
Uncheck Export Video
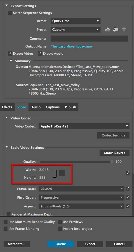(x=10, y=54)
